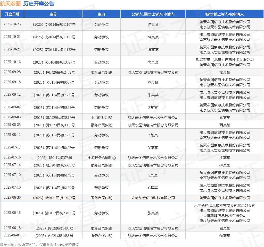Click defendant 重庆航天宏图信息技术有限公司

pos(225,221)
